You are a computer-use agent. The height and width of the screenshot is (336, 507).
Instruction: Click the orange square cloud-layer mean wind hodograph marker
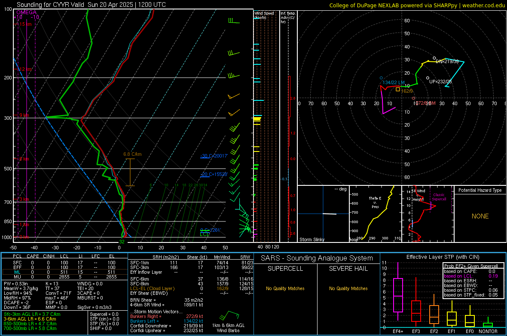pyautogui.click(x=398, y=89)
